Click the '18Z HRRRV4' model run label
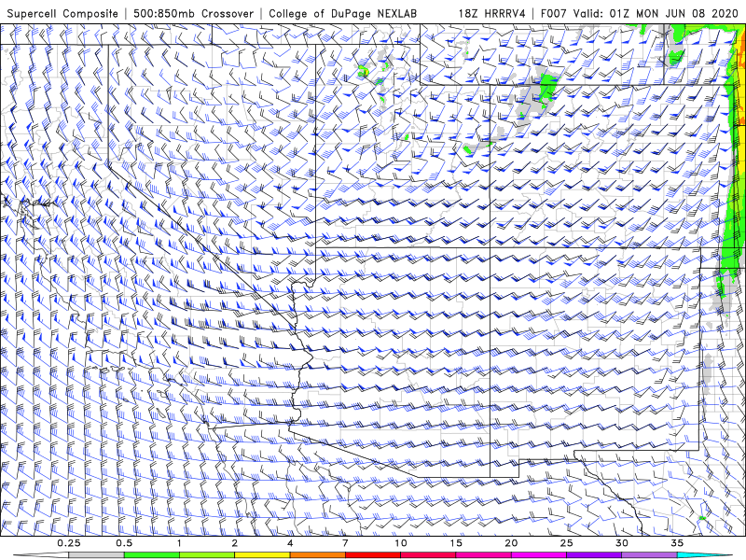 coord(492,13)
